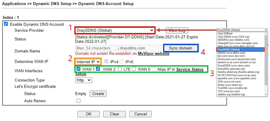The image size is (270, 121).
Task: Select Strato provider option
Action: click(230, 85)
